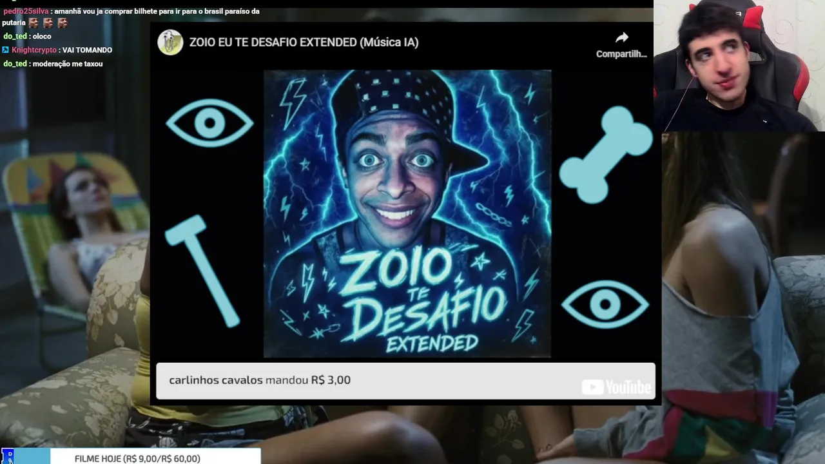
Task: Click chat username pedro25silva
Action: point(26,12)
